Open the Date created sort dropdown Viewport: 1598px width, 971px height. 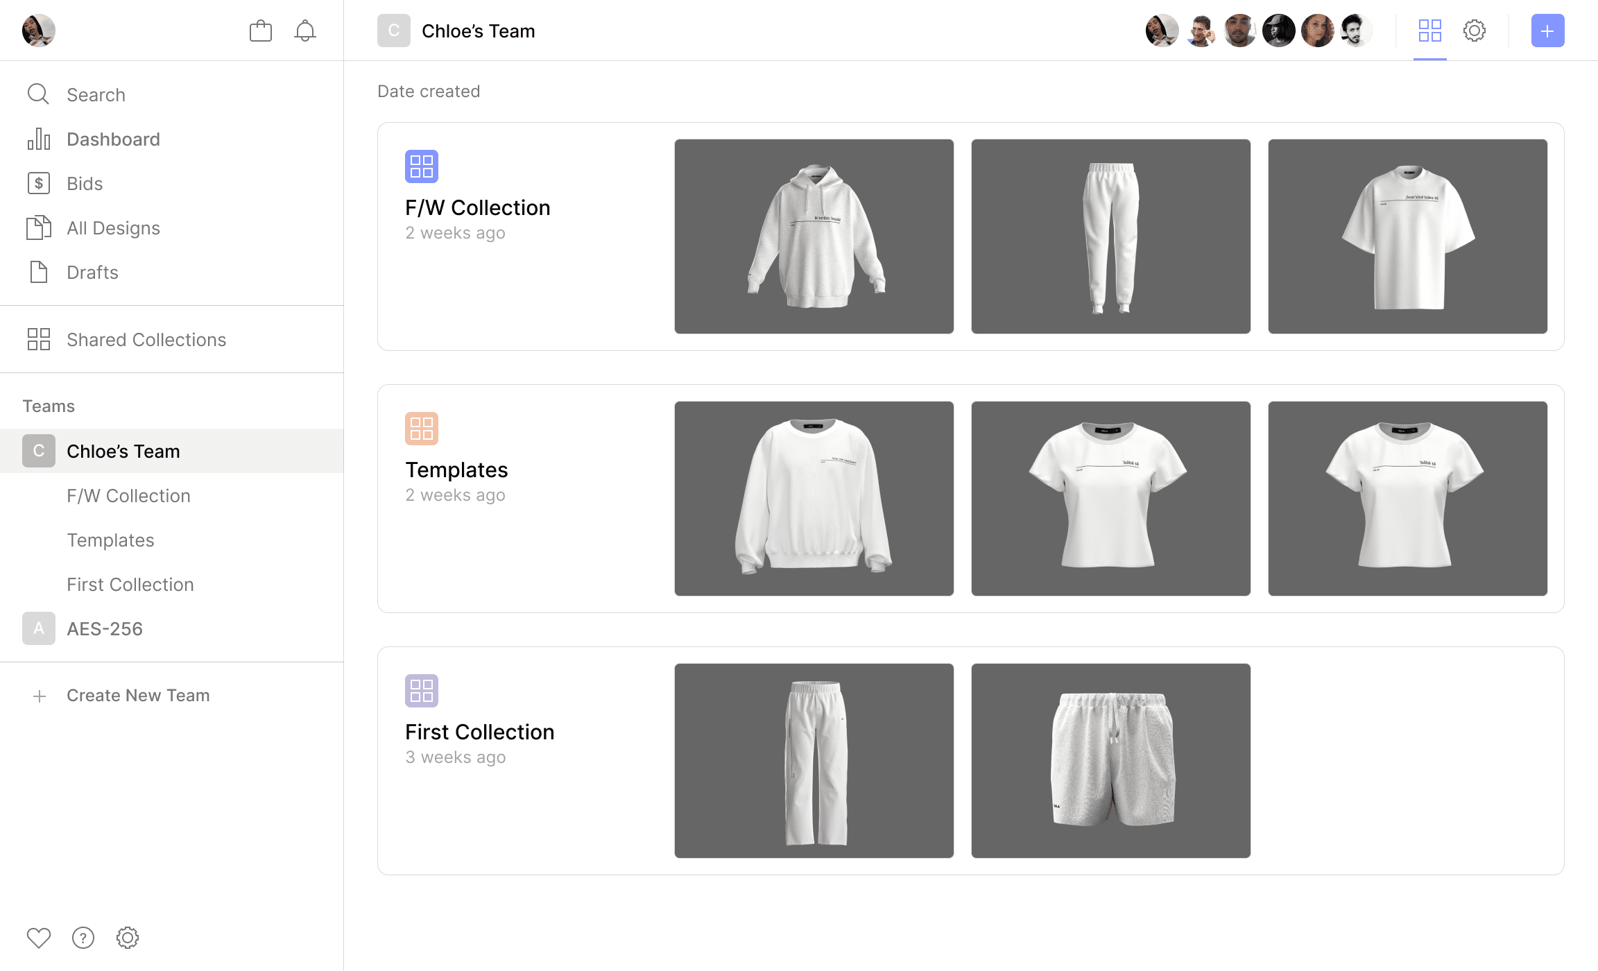tap(429, 92)
